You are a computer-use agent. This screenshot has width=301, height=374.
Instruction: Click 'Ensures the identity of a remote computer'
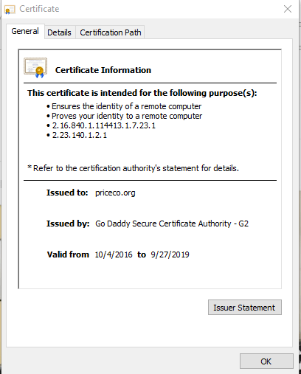[x=126, y=106]
